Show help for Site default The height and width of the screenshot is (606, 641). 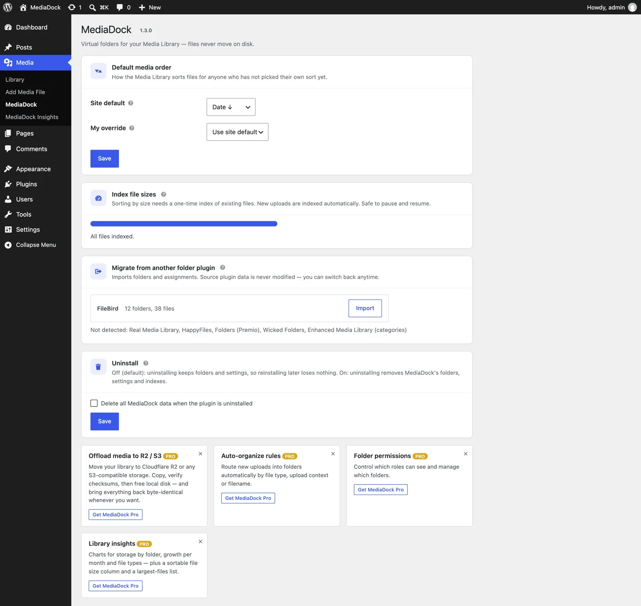[x=131, y=103]
